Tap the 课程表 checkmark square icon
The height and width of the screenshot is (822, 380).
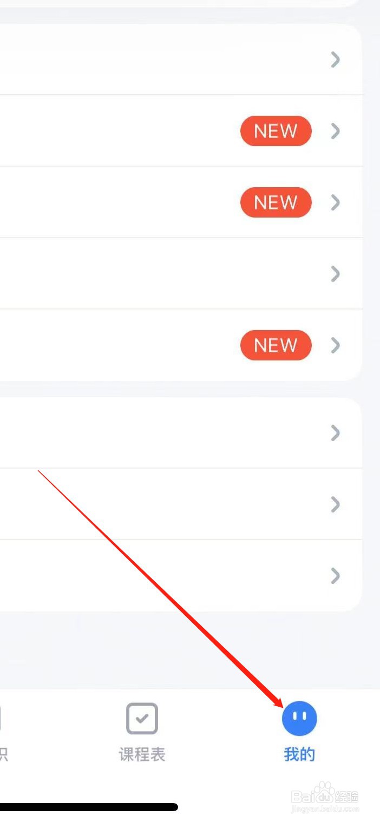[142, 719]
